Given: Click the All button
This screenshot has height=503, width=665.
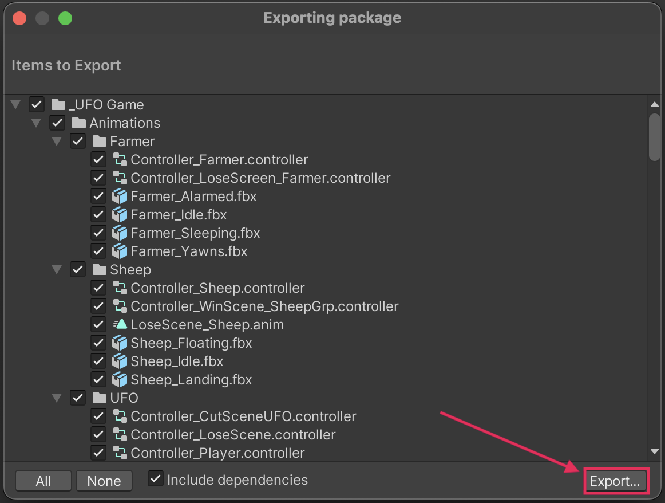Looking at the screenshot, I should 43,481.
